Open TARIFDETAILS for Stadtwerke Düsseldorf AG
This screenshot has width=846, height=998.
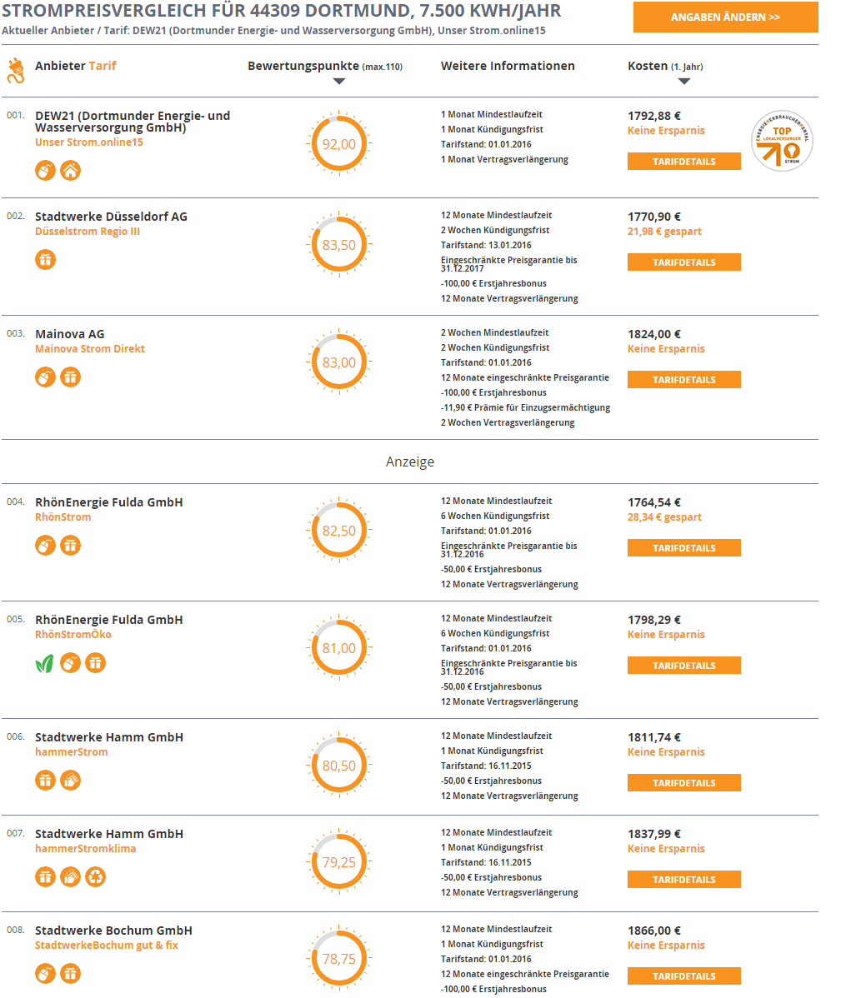(684, 262)
